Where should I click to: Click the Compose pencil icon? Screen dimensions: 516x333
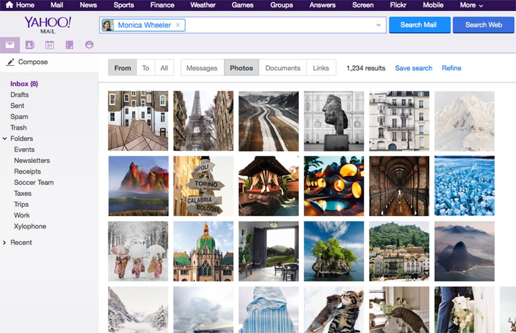click(10, 62)
